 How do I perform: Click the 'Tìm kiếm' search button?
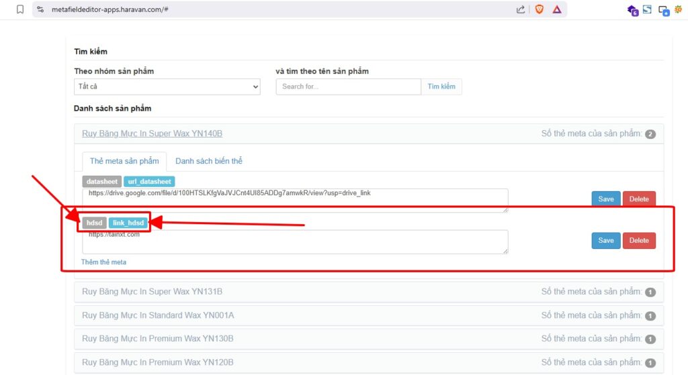pyautogui.click(x=441, y=87)
